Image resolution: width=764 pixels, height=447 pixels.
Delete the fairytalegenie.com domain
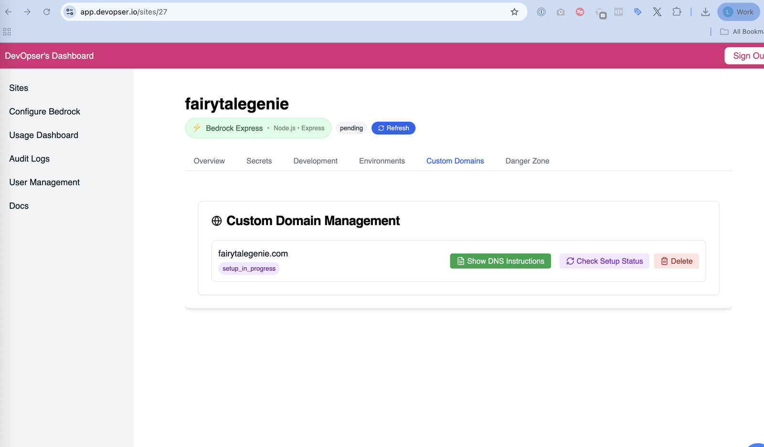676,261
